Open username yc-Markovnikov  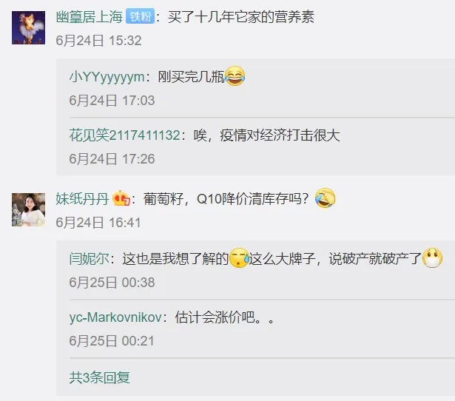[x=115, y=317]
